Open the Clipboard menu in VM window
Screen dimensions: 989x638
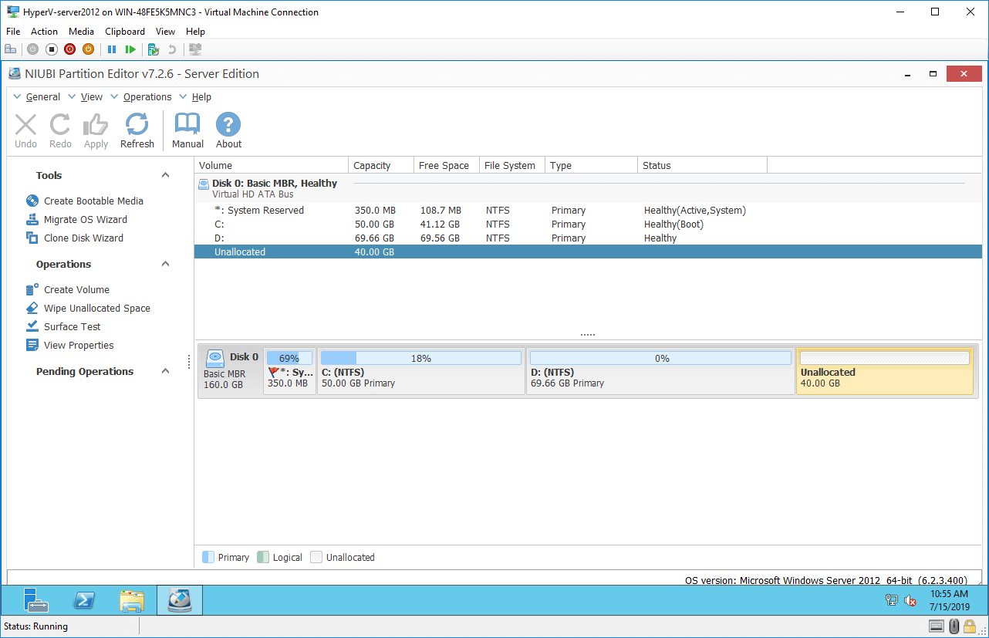(x=124, y=32)
